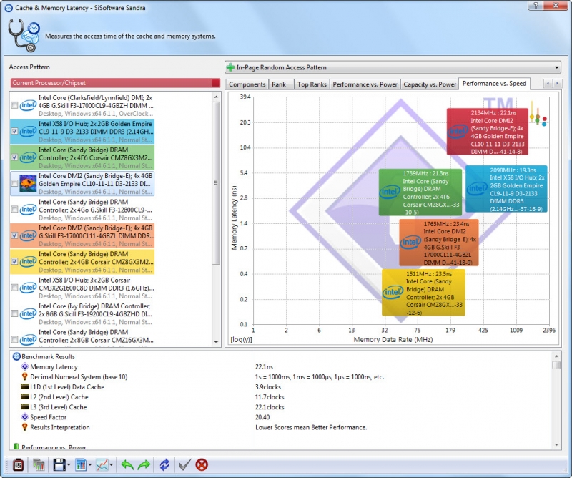
Task: Click the L2 Cache chip icon
Action: click(x=25, y=396)
